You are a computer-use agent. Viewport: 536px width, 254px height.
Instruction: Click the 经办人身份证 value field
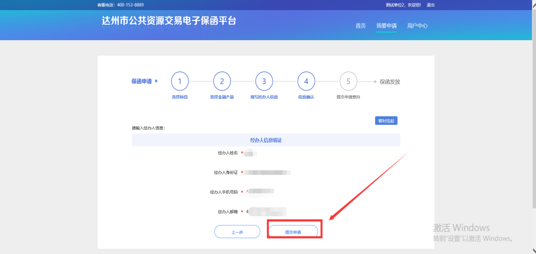tap(268, 173)
